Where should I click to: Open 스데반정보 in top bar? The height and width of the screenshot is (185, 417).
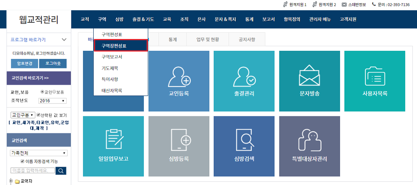tap(353, 4)
